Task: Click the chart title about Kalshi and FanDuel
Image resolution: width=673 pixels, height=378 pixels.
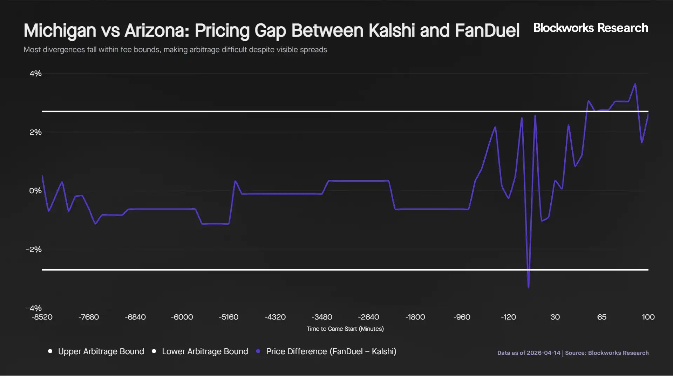Action: point(271,30)
